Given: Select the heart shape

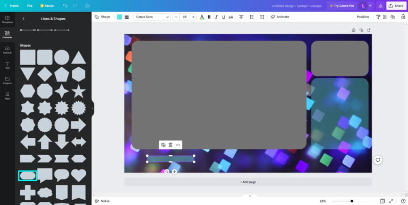Looking at the screenshot, I should [x=79, y=175].
